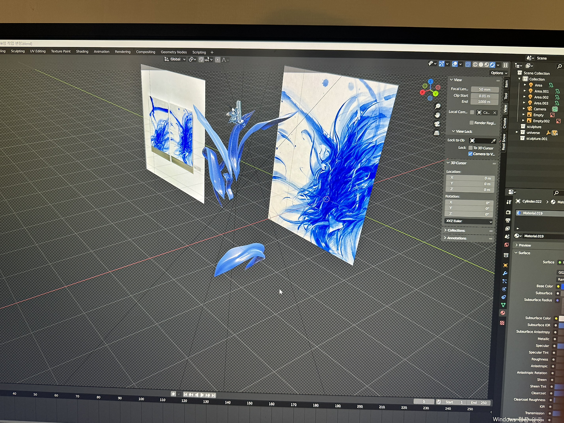The height and width of the screenshot is (423, 564).
Task: Click the viewport pan hand icon
Action: coord(437,115)
